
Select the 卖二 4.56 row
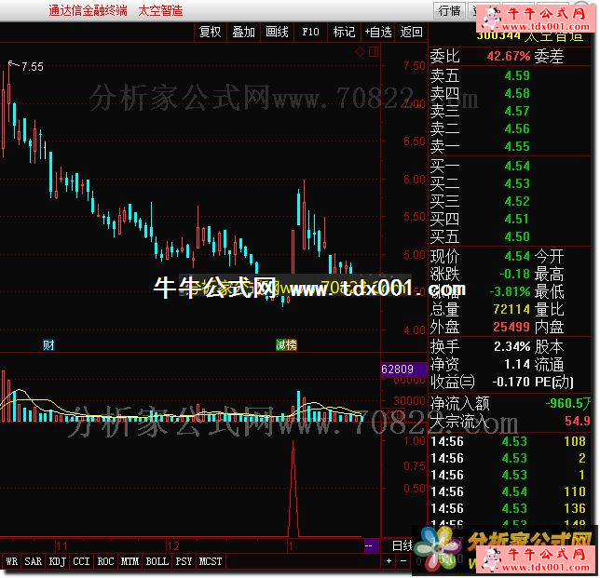tap(510, 128)
